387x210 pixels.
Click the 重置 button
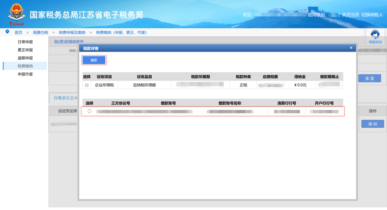click(x=370, y=78)
